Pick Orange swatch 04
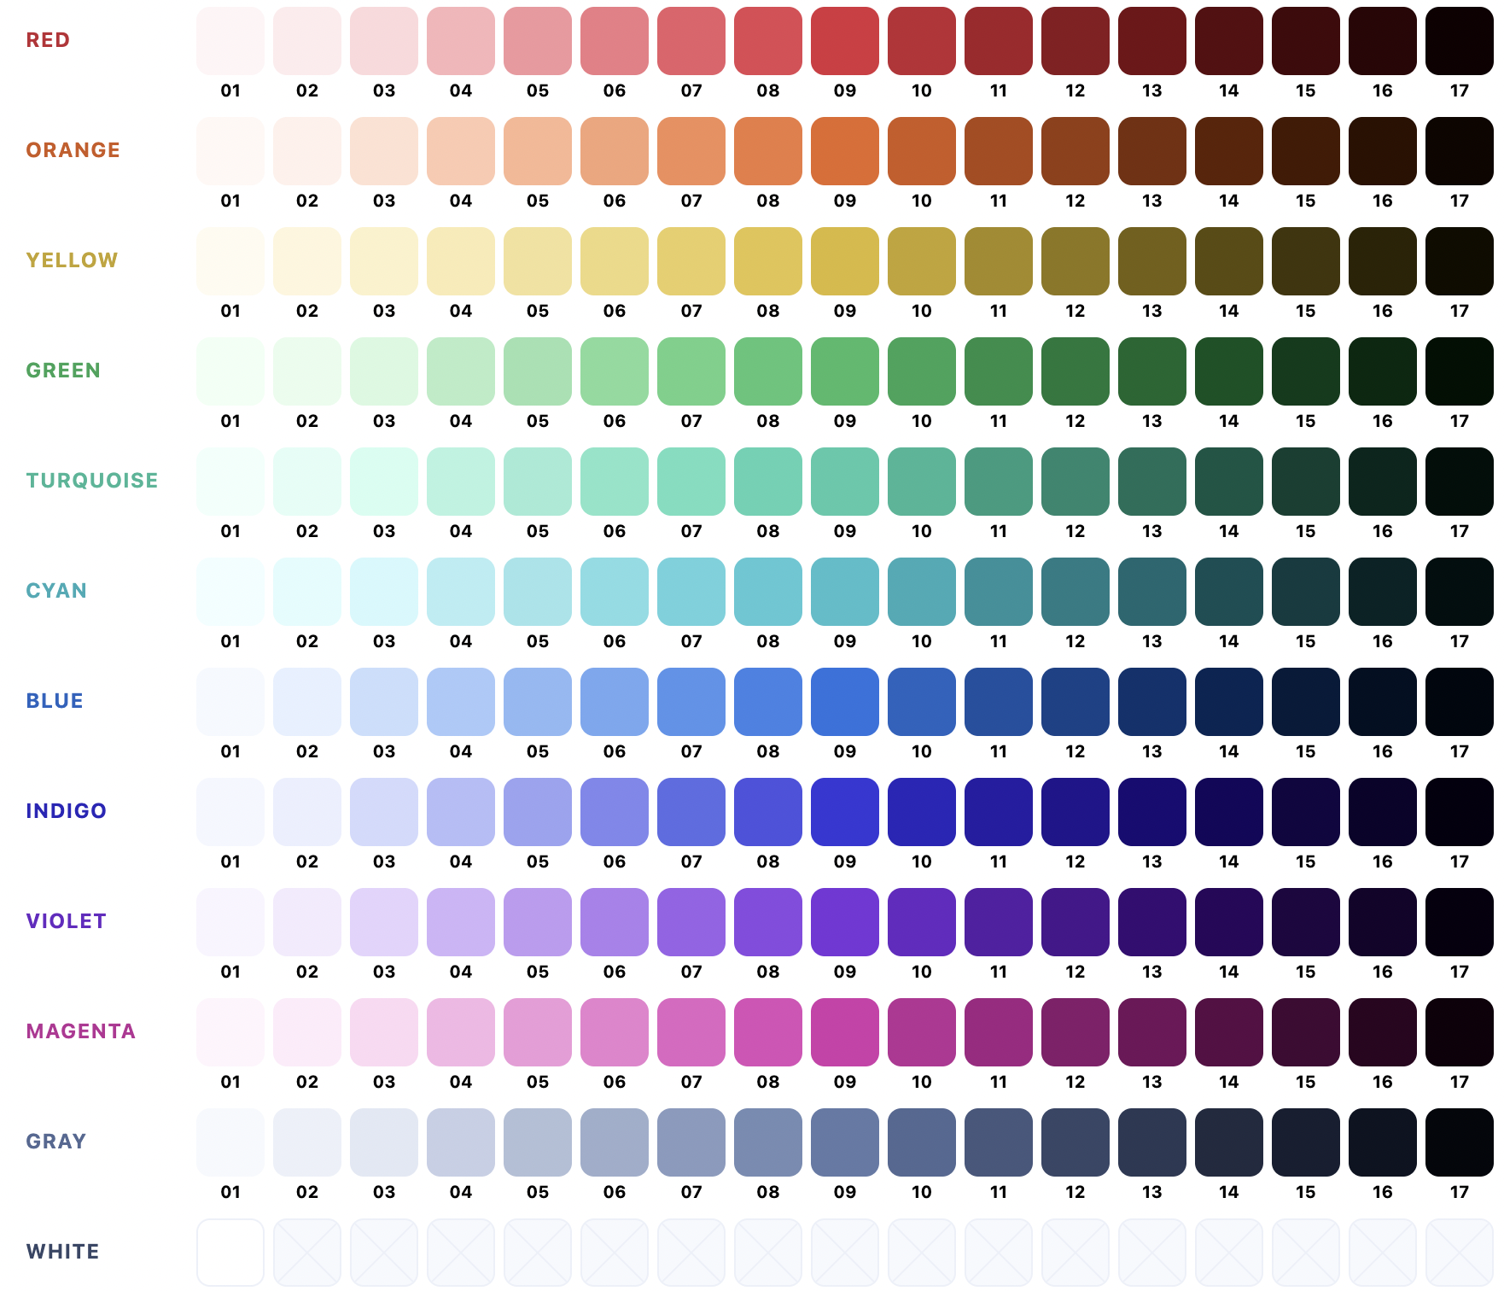Image resolution: width=1504 pixels, height=1291 pixels. (461, 151)
